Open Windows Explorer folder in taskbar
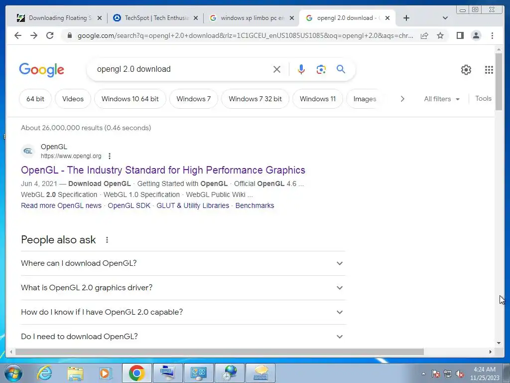 click(x=75, y=373)
